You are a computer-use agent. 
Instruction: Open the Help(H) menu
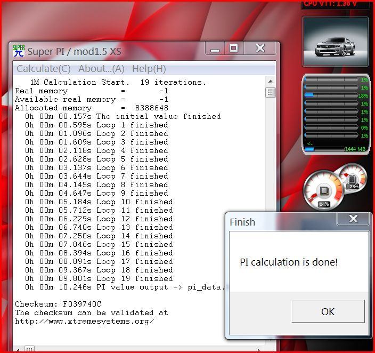coord(149,69)
